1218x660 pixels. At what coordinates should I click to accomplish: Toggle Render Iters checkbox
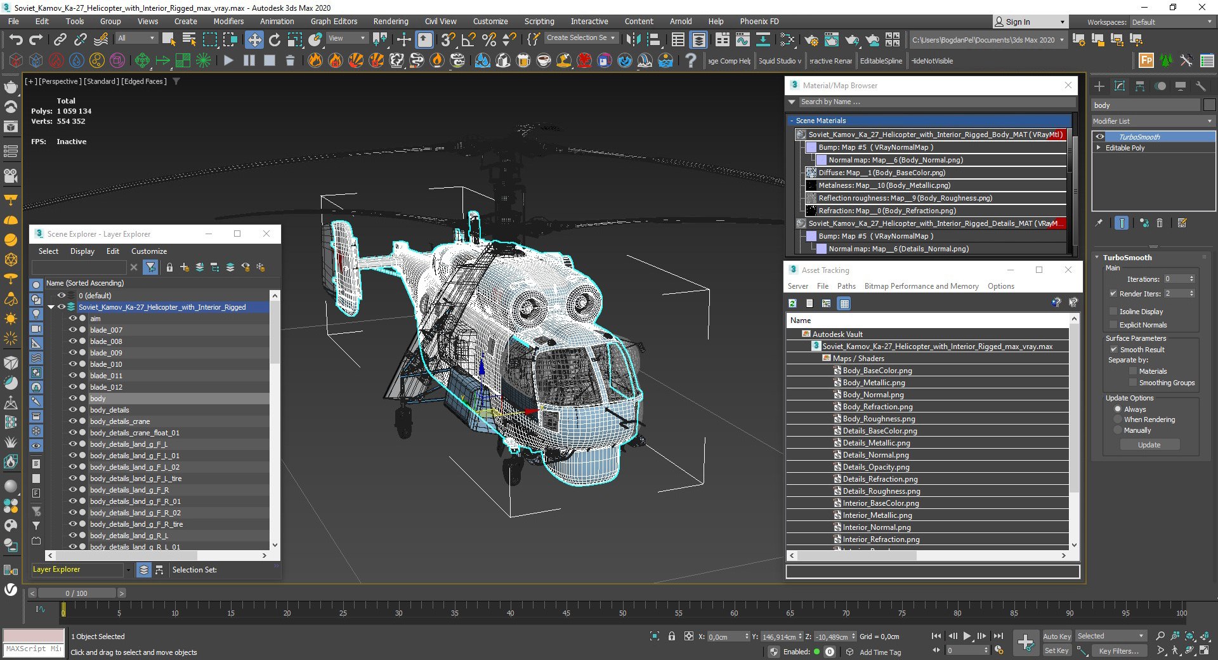coord(1113,294)
